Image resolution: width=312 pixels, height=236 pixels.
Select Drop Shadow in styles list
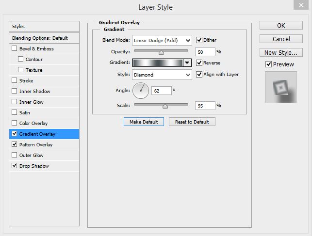click(x=34, y=166)
